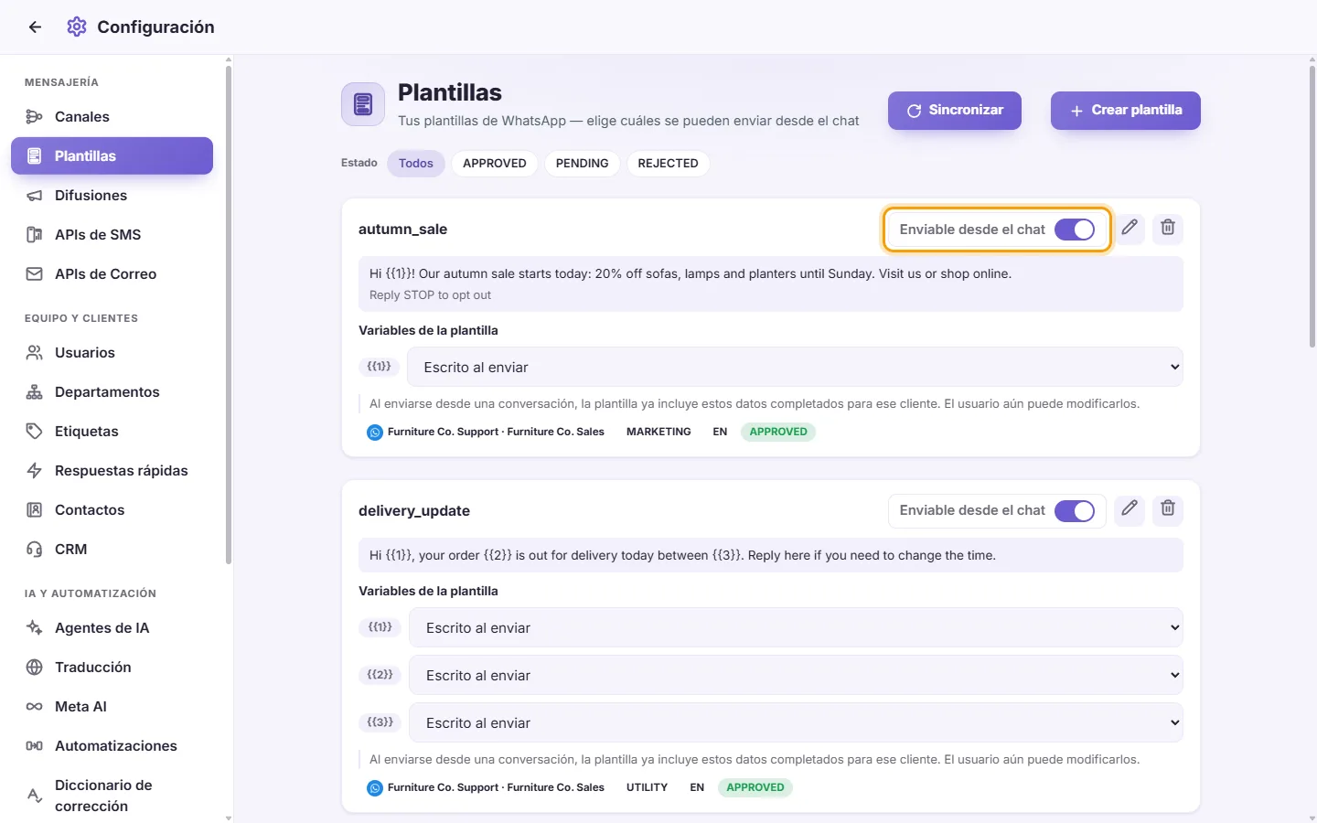
Task: Open Canales in the sidebar
Action: coord(112,117)
